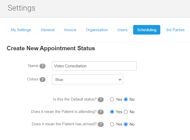Open the My Settings tab
The image size is (190, 140).
pos(21,30)
